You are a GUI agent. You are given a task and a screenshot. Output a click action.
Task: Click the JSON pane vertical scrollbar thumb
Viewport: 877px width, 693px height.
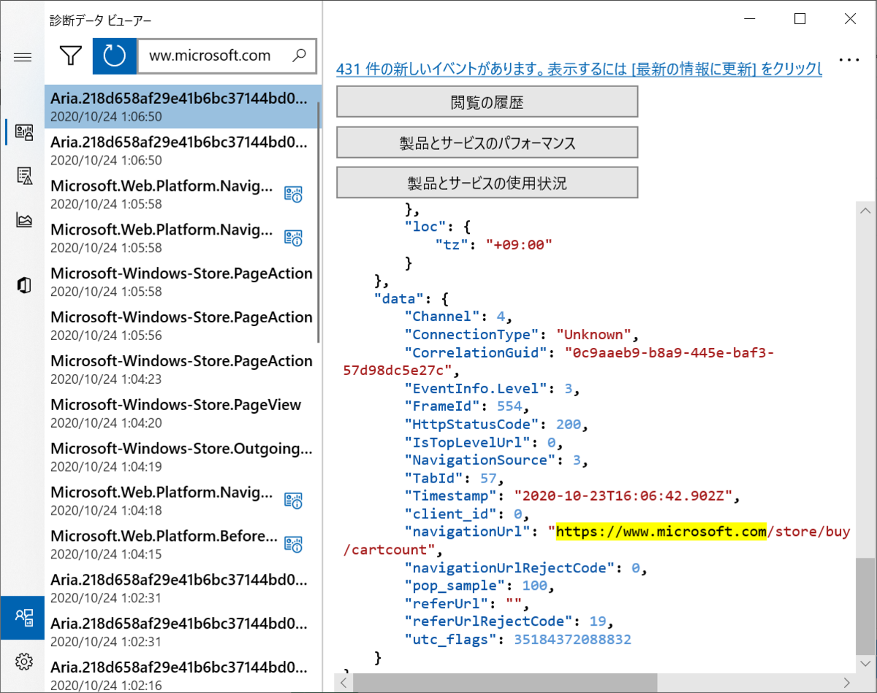[x=865, y=606]
